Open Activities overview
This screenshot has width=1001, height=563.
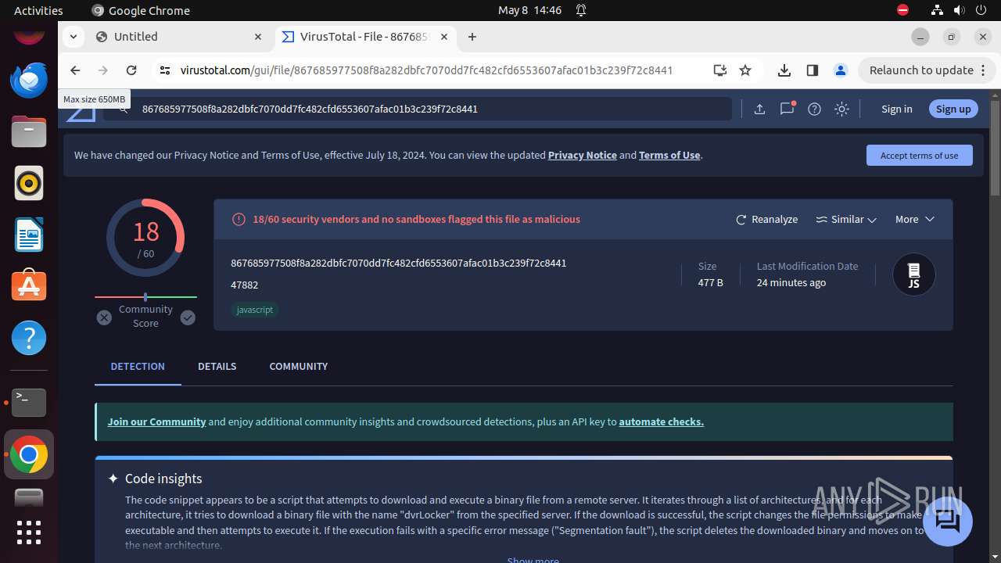coord(38,10)
